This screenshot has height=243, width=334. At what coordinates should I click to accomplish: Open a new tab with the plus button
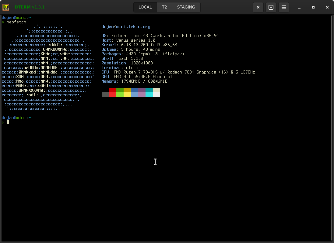pos(271,7)
